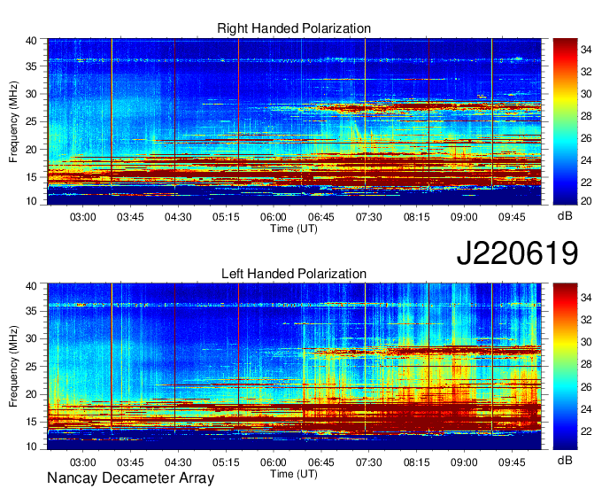Click the 07:30 tick under Left Handed plot
Image resolution: width=602 pixels, height=489 pixels.
(368, 462)
